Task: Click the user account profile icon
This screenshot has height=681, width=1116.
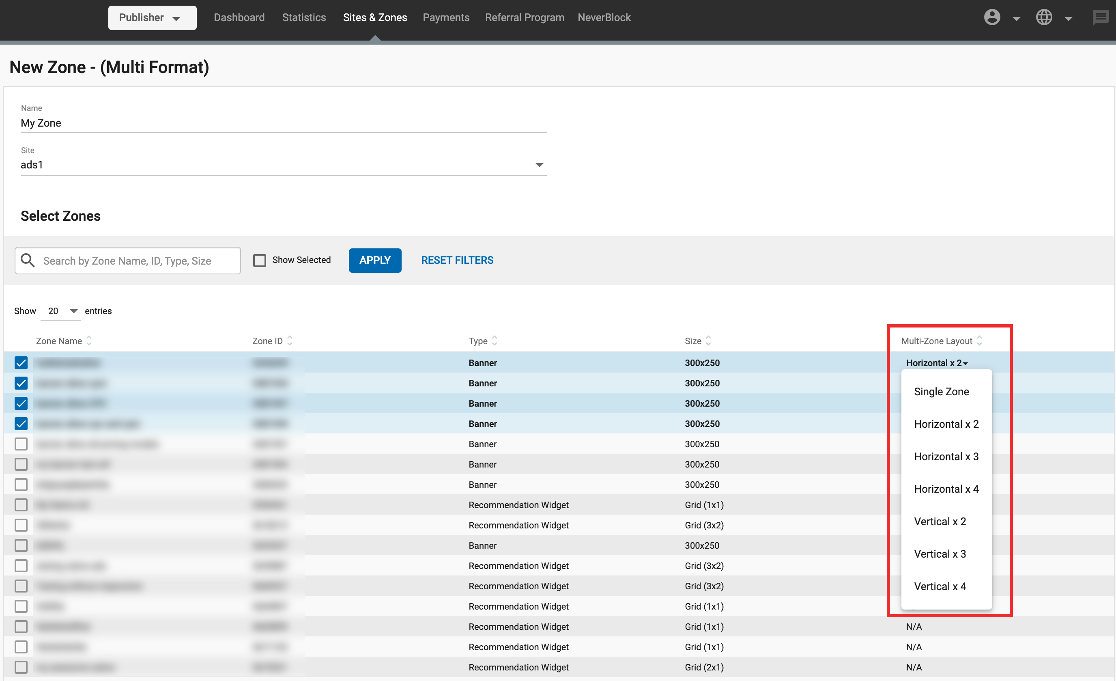Action: pos(991,18)
